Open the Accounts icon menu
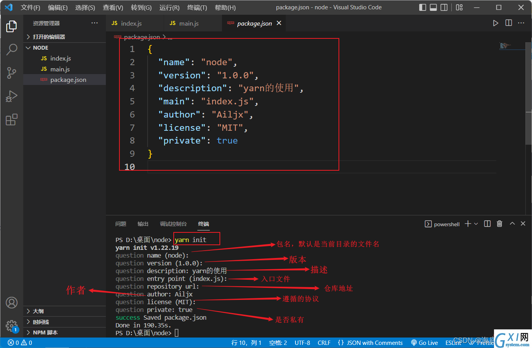 (x=12, y=303)
